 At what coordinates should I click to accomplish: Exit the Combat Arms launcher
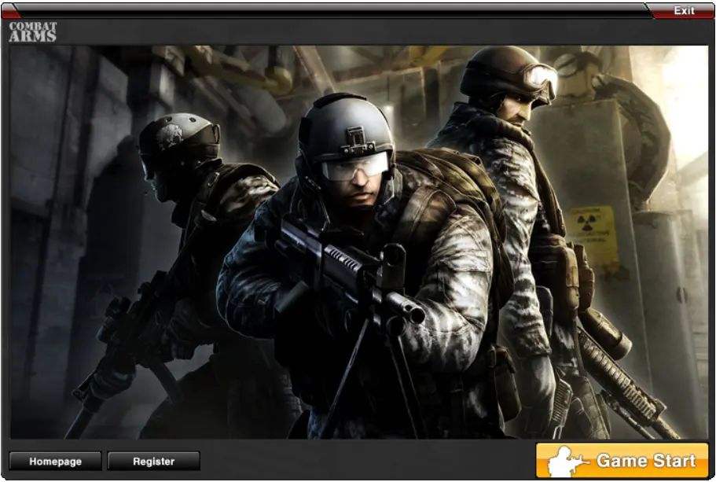tap(684, 10)
